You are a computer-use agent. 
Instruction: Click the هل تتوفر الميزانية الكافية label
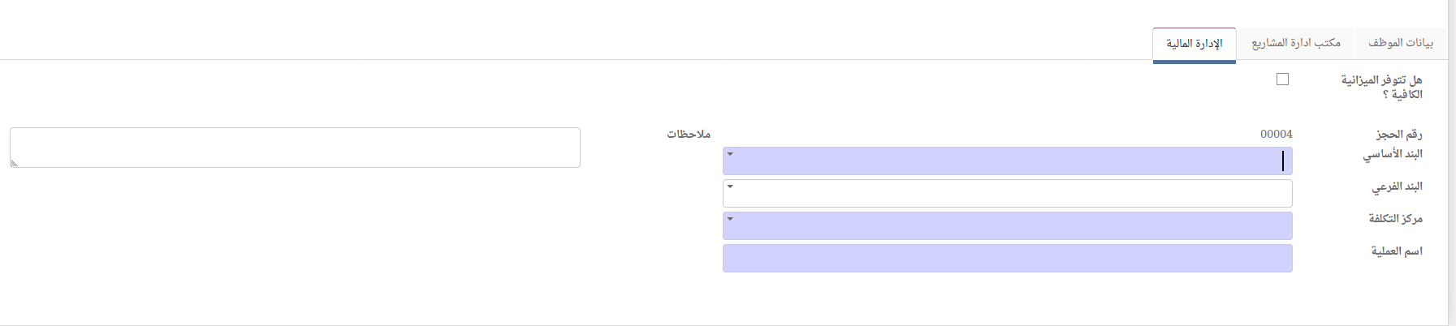(x=1382, y=87)
